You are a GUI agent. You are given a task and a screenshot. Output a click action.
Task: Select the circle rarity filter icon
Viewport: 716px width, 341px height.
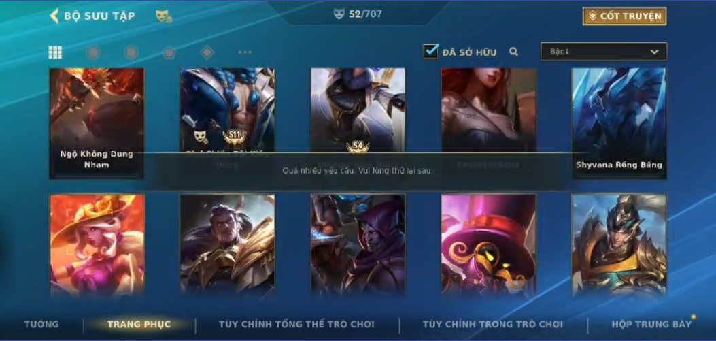coord(93,52)
